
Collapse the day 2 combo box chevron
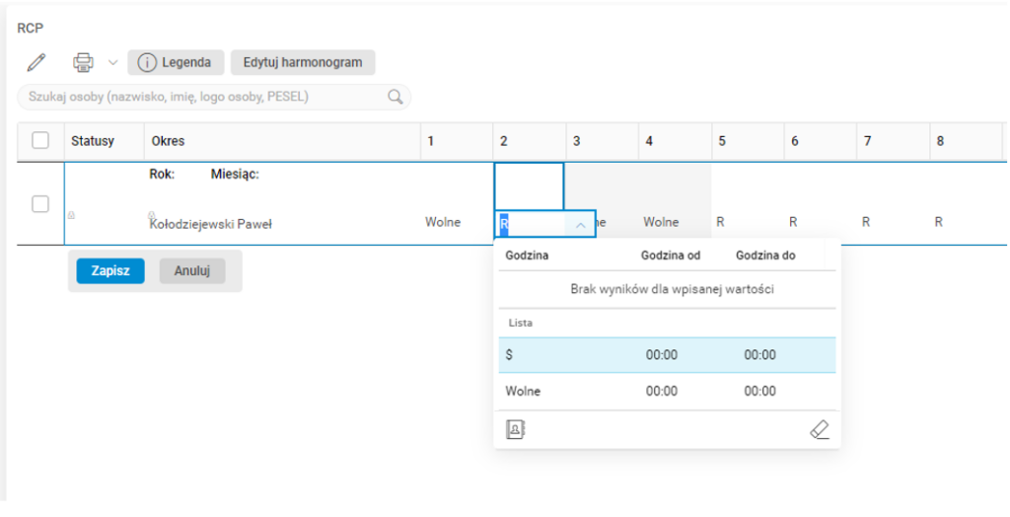pyautogui.click(x=580, y=224)
